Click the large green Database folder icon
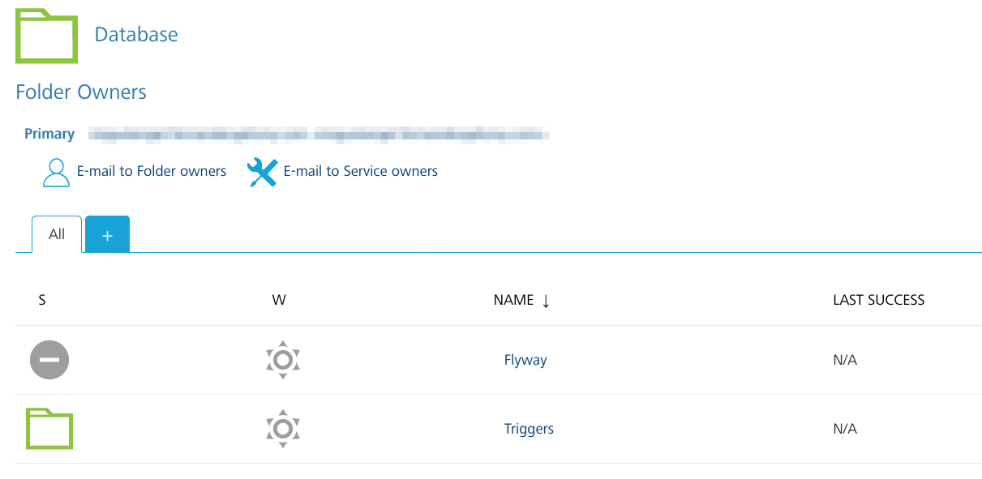This screenshot has height=479, width=982. point(47,36)
